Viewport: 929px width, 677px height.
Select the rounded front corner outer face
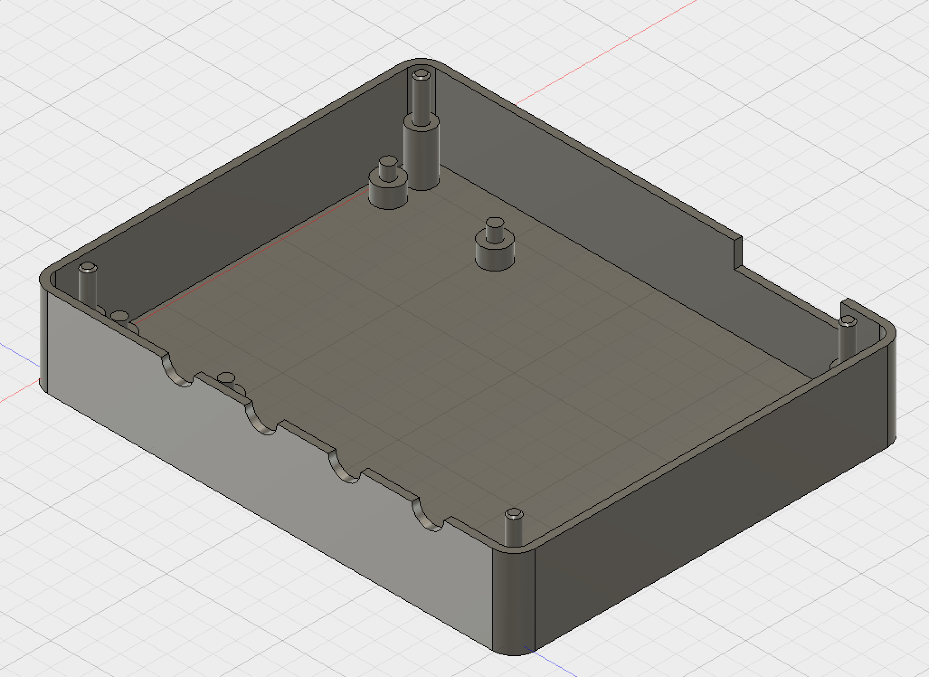515,602
